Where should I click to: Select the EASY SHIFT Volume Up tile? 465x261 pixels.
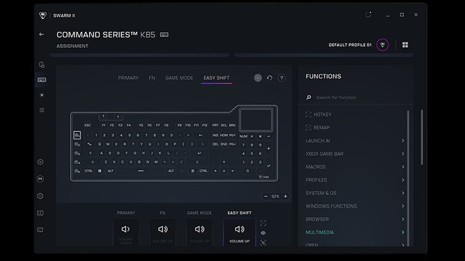pos(240,233)
